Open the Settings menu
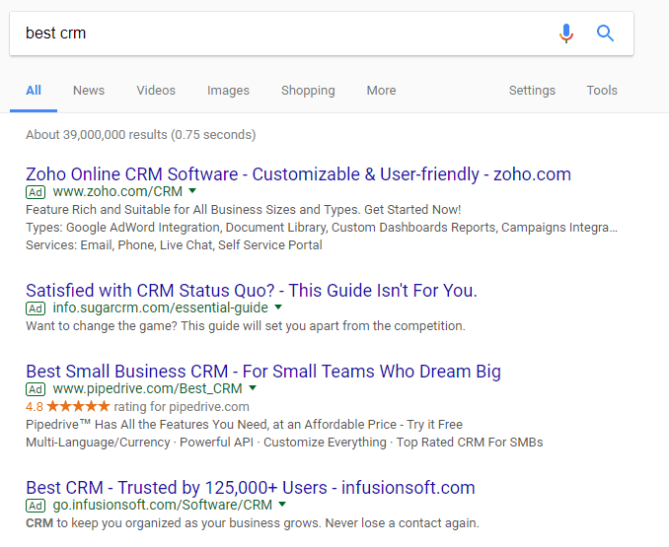The width and height of the screenshot is (669, 547). point(532,91)
